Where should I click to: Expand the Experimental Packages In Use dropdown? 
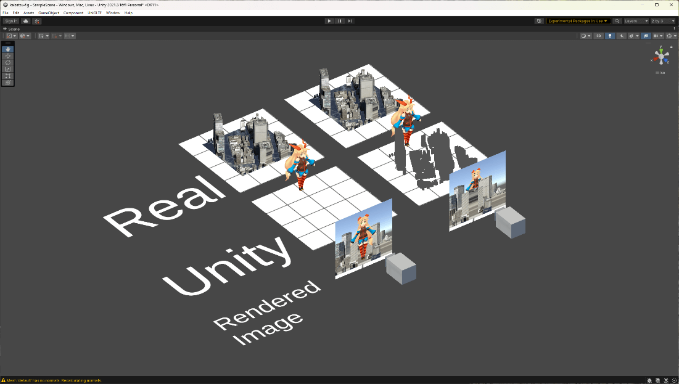pos(578,21)
